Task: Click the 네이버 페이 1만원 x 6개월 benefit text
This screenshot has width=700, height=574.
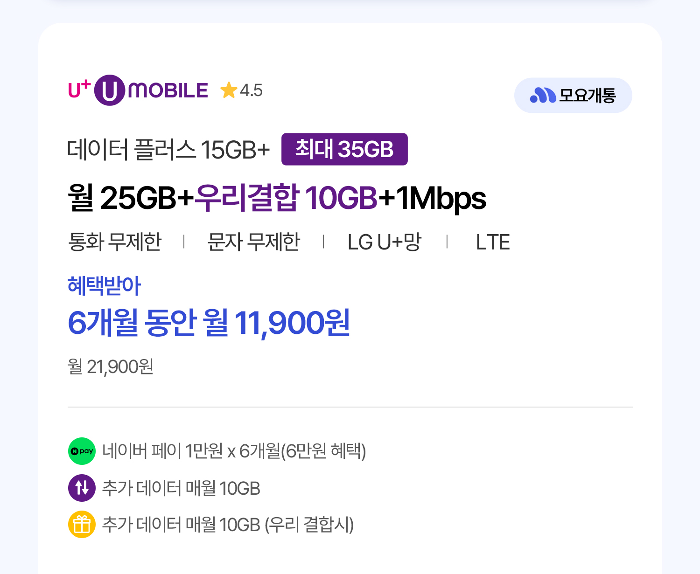Action: [x=234, y=451]
